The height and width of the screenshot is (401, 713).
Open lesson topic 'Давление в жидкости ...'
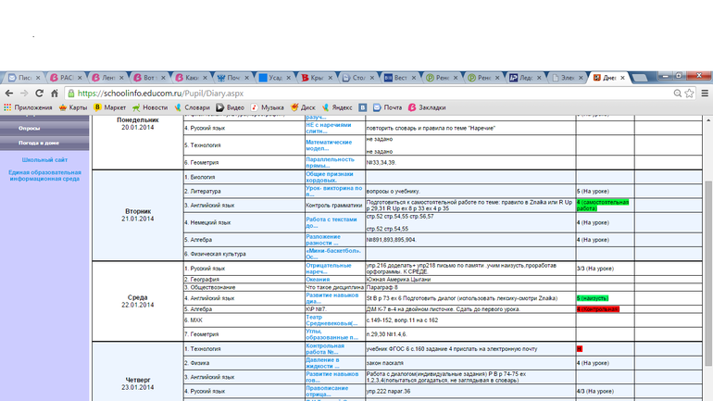[x=322, y=363]
